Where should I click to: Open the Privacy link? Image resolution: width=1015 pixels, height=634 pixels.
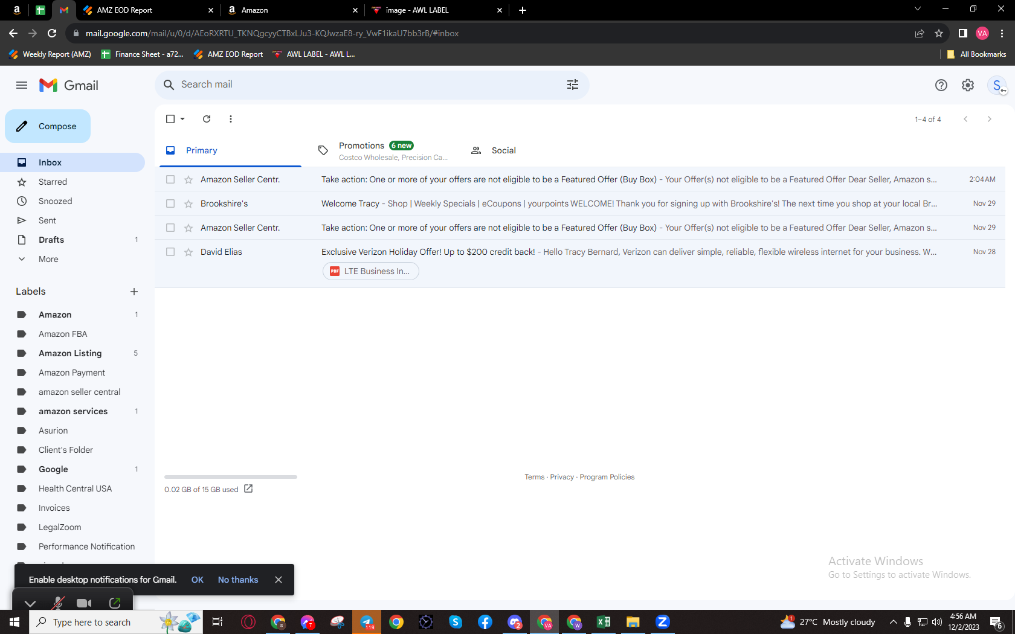point(562,477)
